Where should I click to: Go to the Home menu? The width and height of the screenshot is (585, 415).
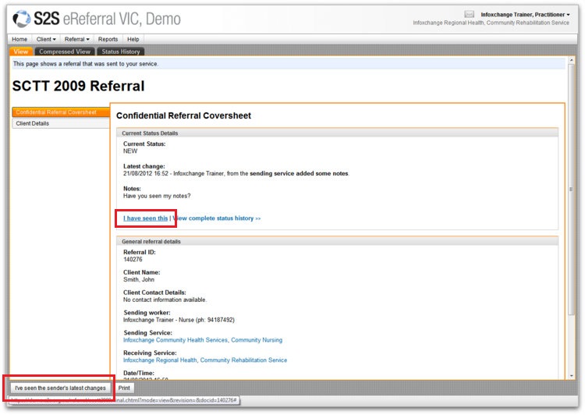pyautogui.click(x=19, y=39)
